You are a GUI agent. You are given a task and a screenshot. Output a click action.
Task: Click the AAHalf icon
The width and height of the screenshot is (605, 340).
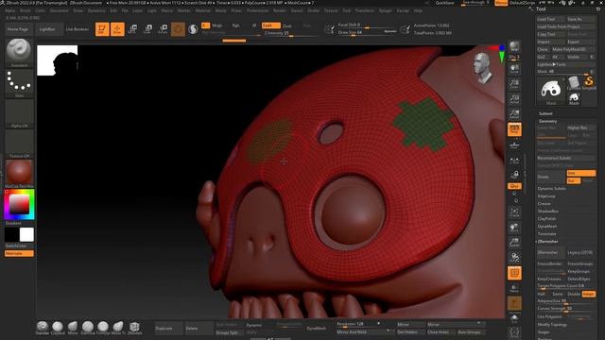click(x=514, y=114)
